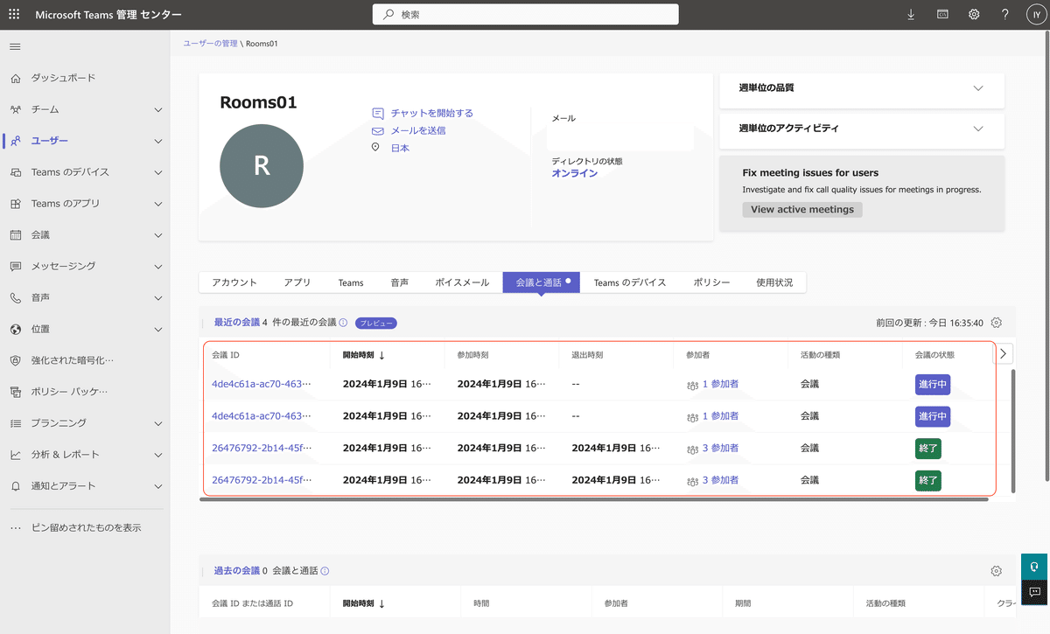1050x634 pixels.
Task: Click the Teams のデバイス icon
Action: click(15, 172)
